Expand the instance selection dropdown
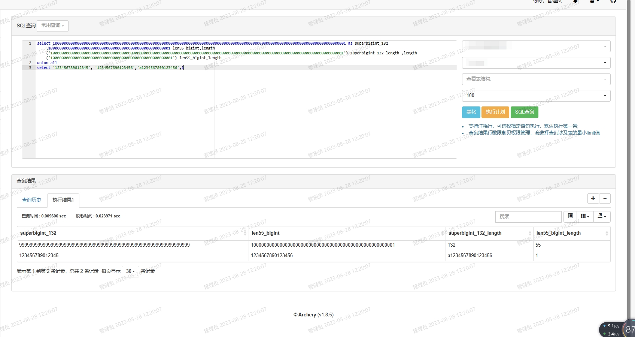This screenshot has width=635, height=337. [536, 46]
